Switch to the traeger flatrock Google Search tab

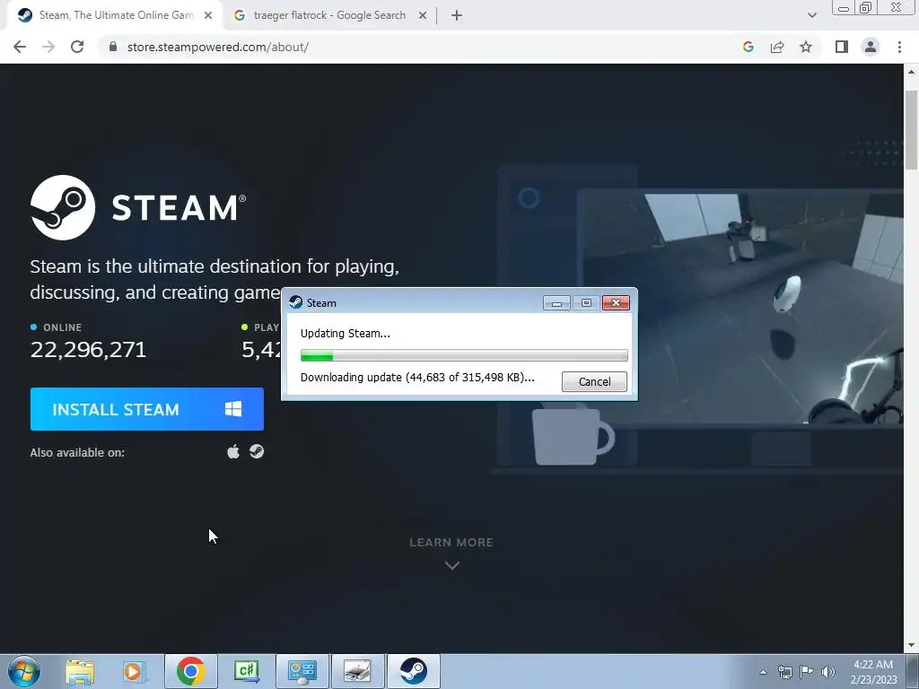pos(329,15)
